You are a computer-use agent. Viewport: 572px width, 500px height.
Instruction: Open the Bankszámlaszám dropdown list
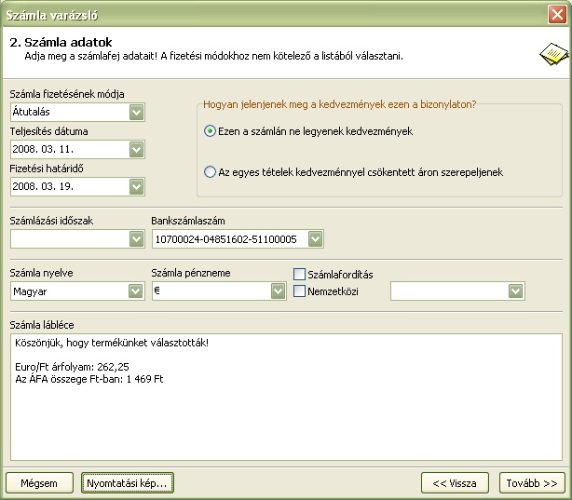tap(316, 239)
